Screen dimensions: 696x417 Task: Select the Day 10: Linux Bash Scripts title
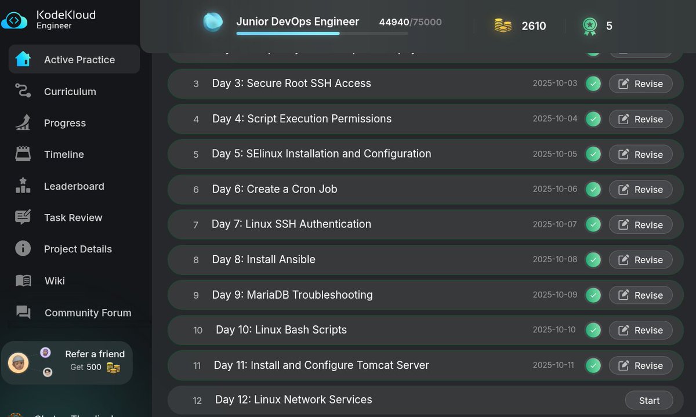(x=281, y=329)
